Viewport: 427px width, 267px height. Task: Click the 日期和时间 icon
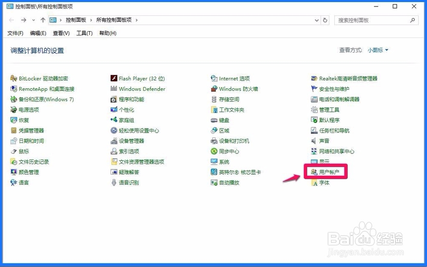pyautogui.click(x=14, y=141)
